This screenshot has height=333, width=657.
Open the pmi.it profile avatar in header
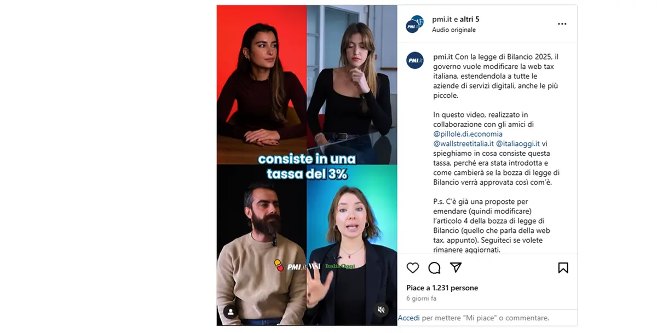point(414,24)
